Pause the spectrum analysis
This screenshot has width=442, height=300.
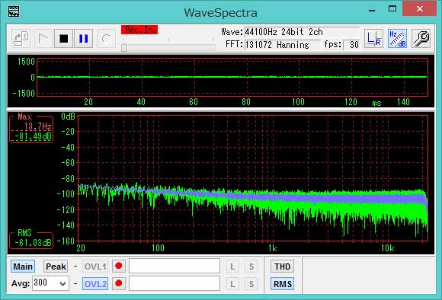[x=83, y=38]
